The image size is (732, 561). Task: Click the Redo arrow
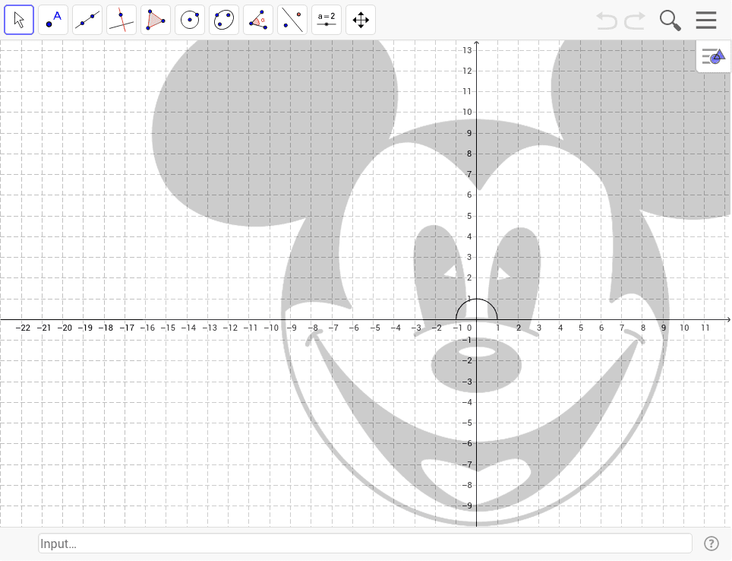(635, 21)
